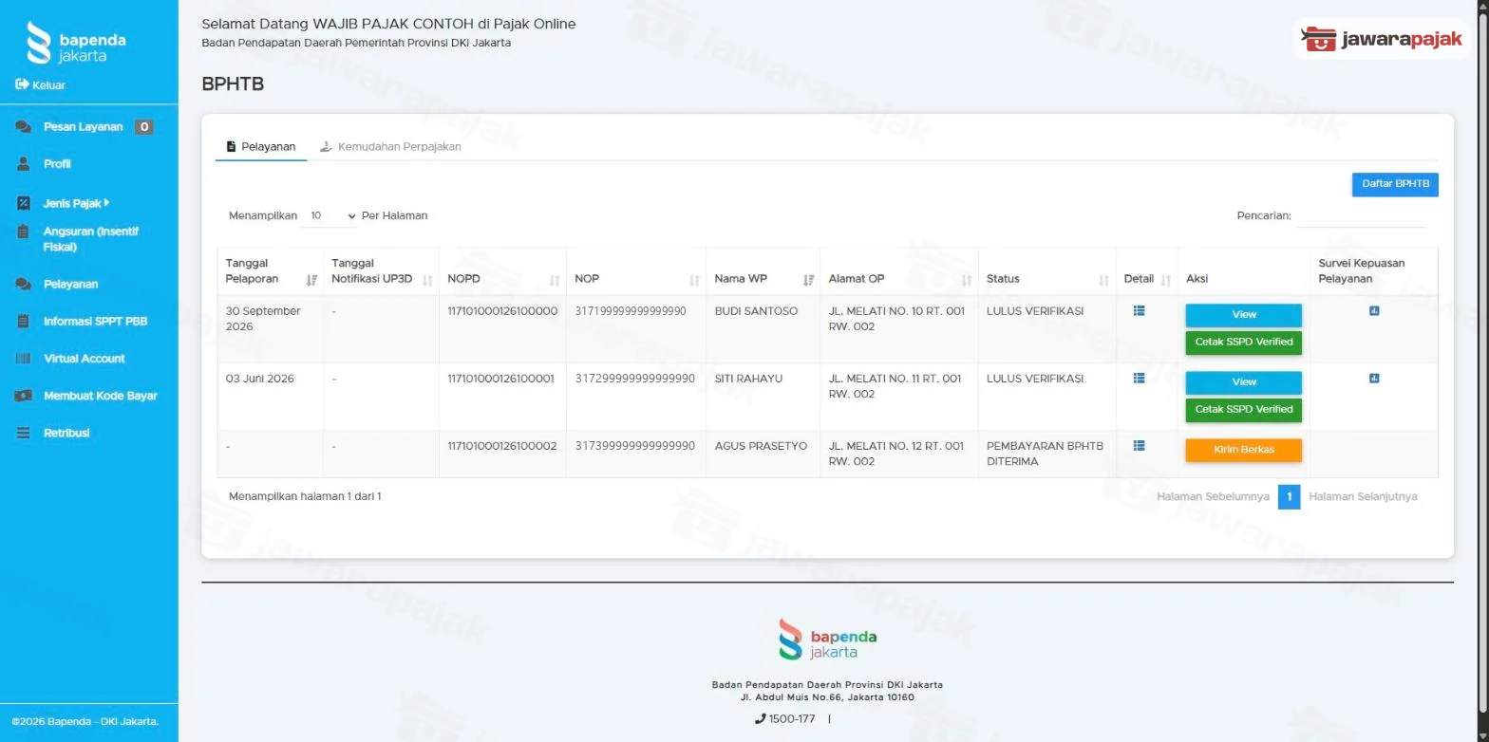Go to Profil in sidebar

tap(57, 164)
